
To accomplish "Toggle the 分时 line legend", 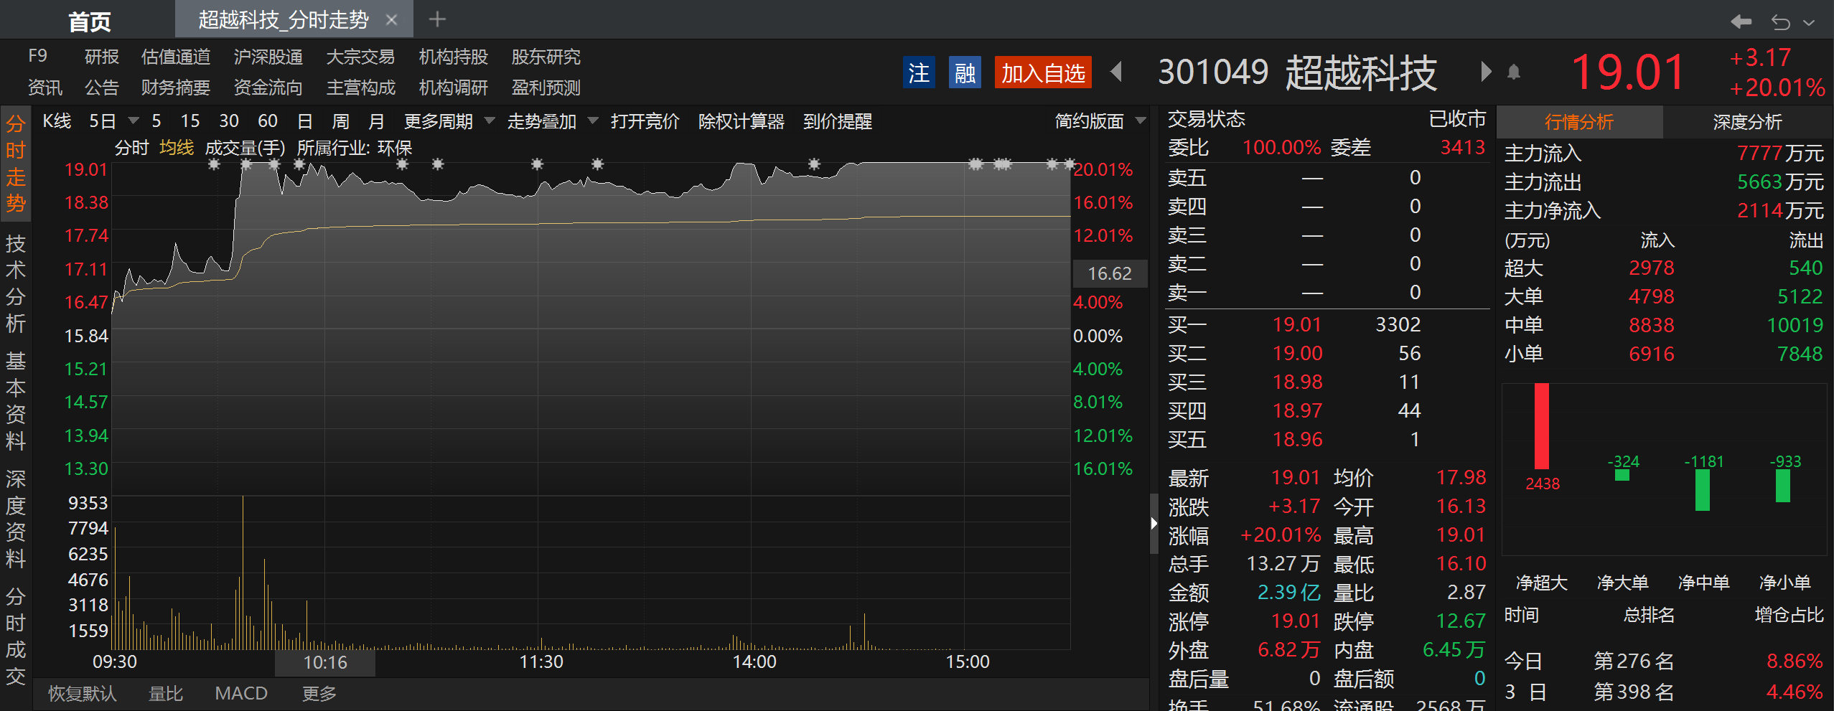I will click(x=131, y=148).
